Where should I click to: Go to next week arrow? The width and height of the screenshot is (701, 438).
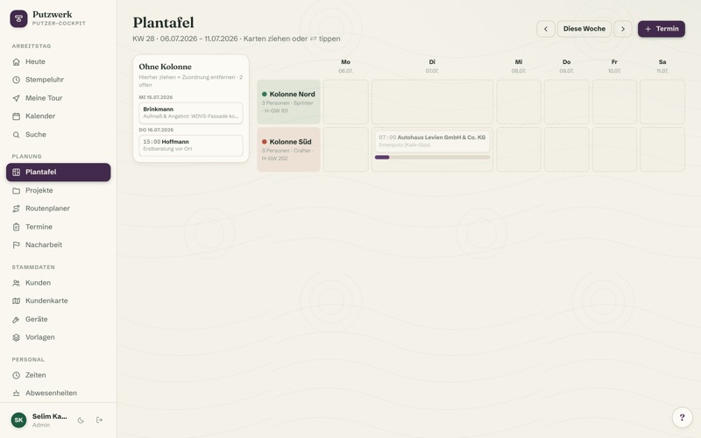tap(623, 29)
